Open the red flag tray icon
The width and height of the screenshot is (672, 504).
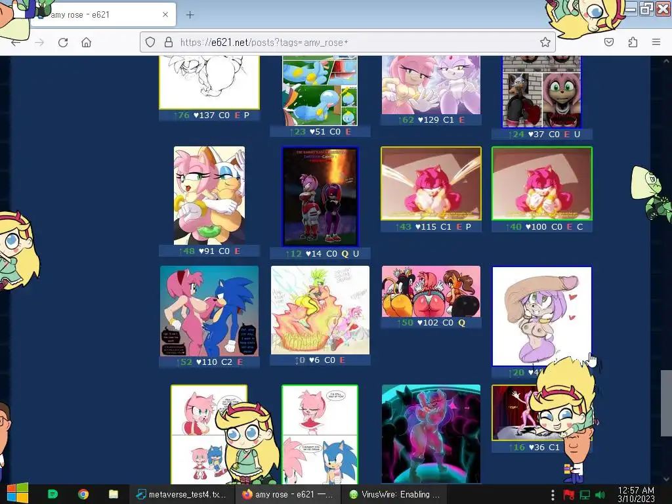point(569,495)
